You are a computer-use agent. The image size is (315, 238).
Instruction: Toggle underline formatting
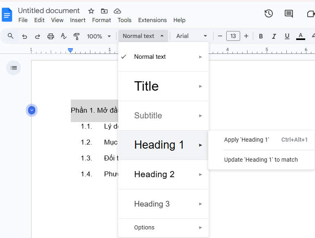pyautogui.click(x=287, y=36)
